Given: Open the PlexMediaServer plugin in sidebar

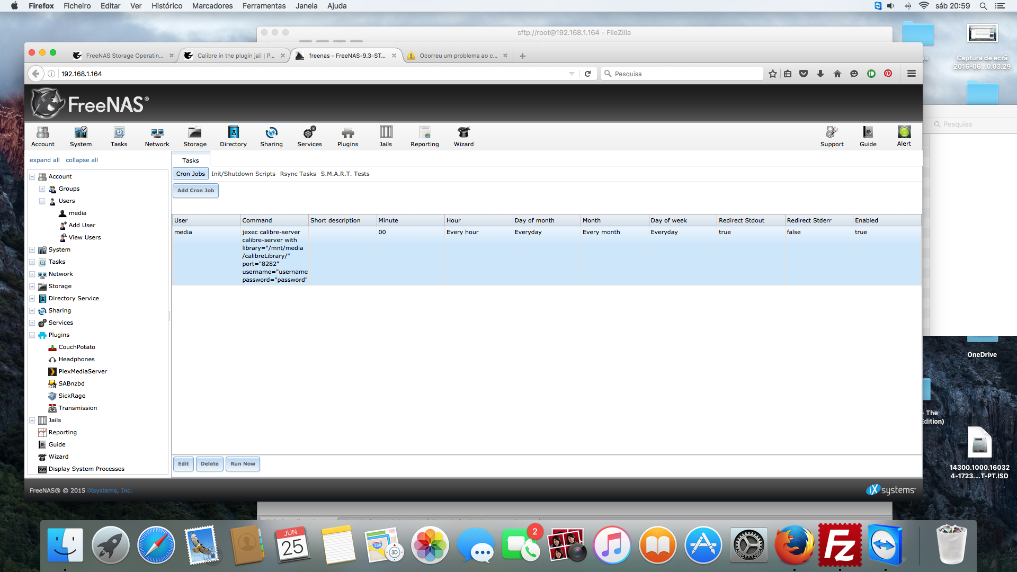Looking at the screenshot, I should (x=83, y=372).
